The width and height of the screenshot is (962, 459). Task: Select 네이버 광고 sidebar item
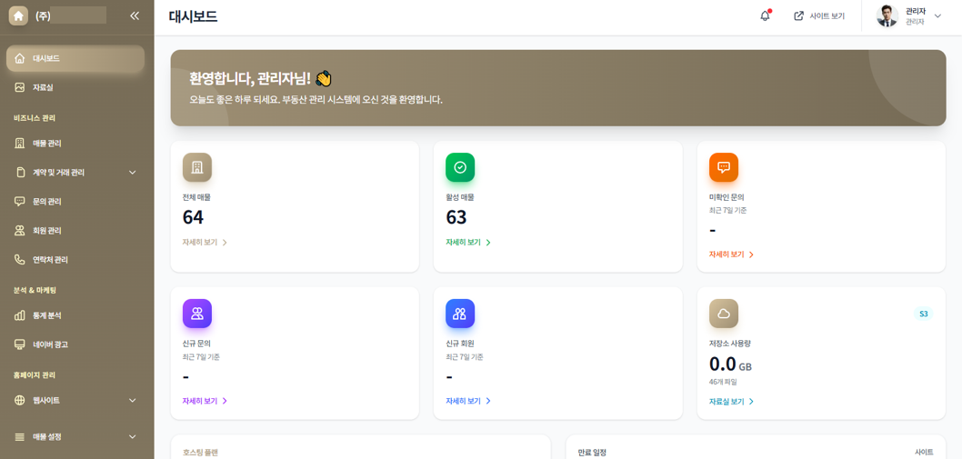50,344
